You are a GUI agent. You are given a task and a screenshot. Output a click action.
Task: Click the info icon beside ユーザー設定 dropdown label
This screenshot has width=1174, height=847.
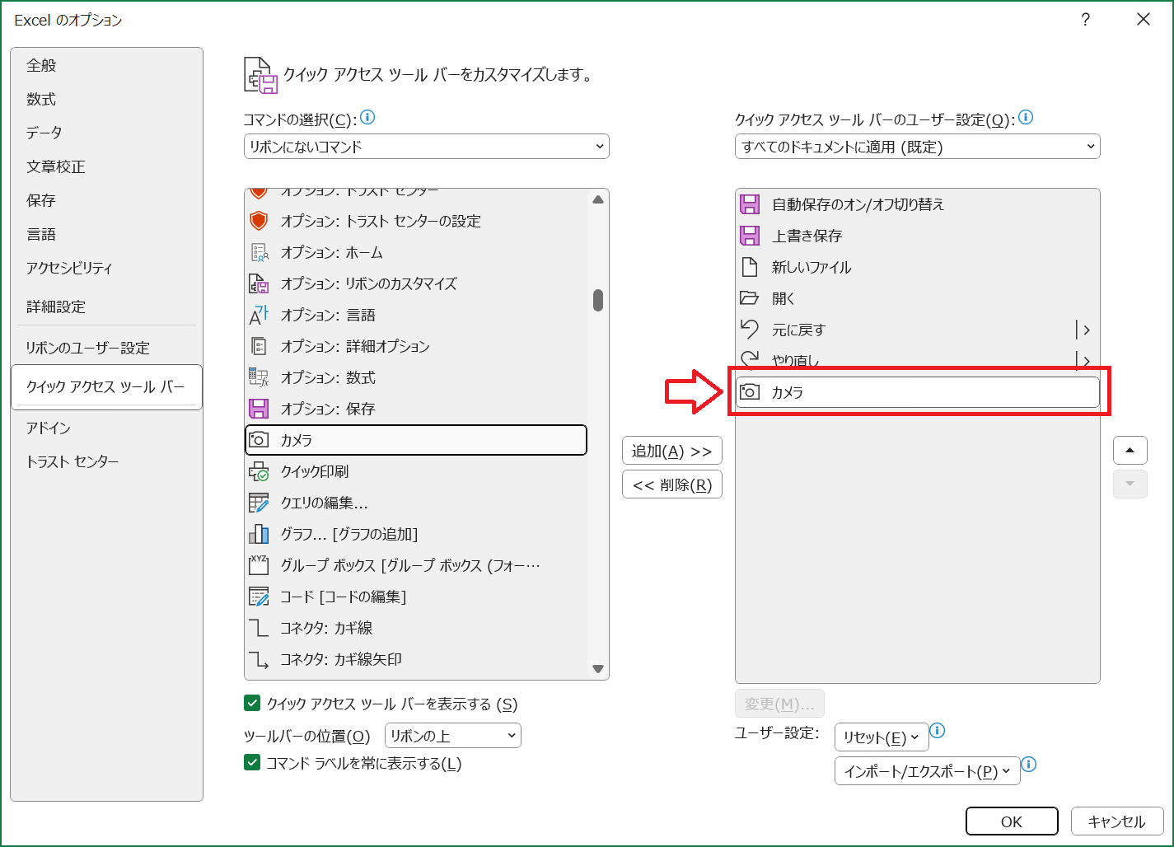click(1026, 118)
